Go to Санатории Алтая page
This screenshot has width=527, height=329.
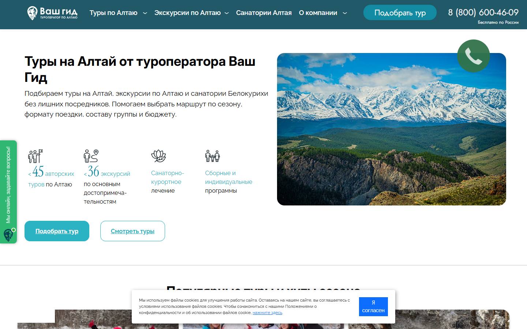264,13
